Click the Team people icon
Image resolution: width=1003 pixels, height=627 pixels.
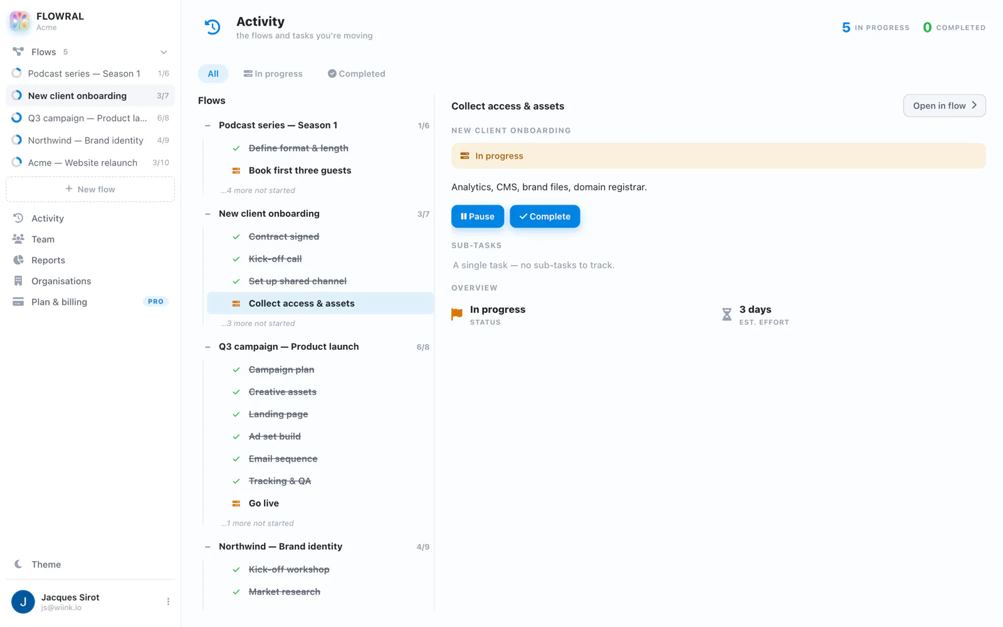click(18, 239)
